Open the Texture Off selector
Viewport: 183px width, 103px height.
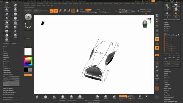(28, 43)
